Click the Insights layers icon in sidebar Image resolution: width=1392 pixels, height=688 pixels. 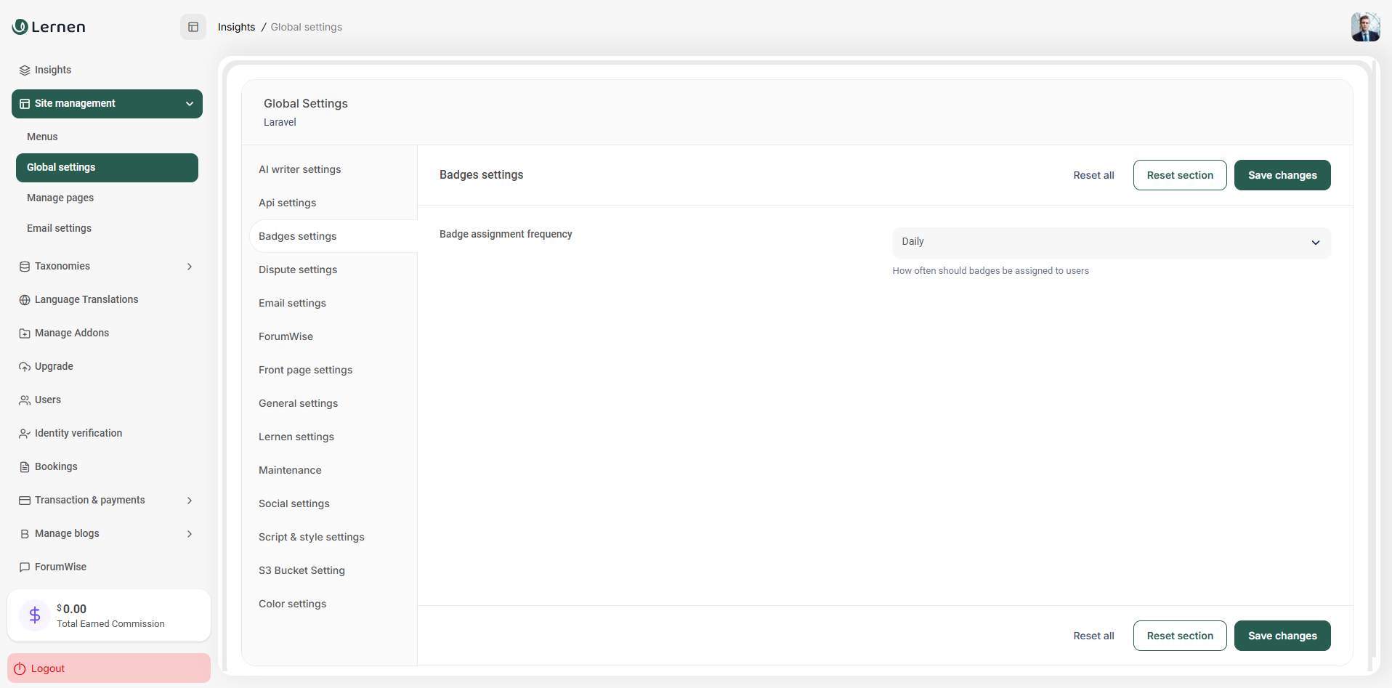coord(25,70)
